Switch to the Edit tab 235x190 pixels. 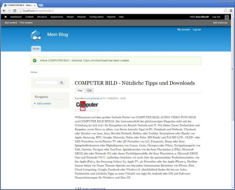click(x=90, y=91)
